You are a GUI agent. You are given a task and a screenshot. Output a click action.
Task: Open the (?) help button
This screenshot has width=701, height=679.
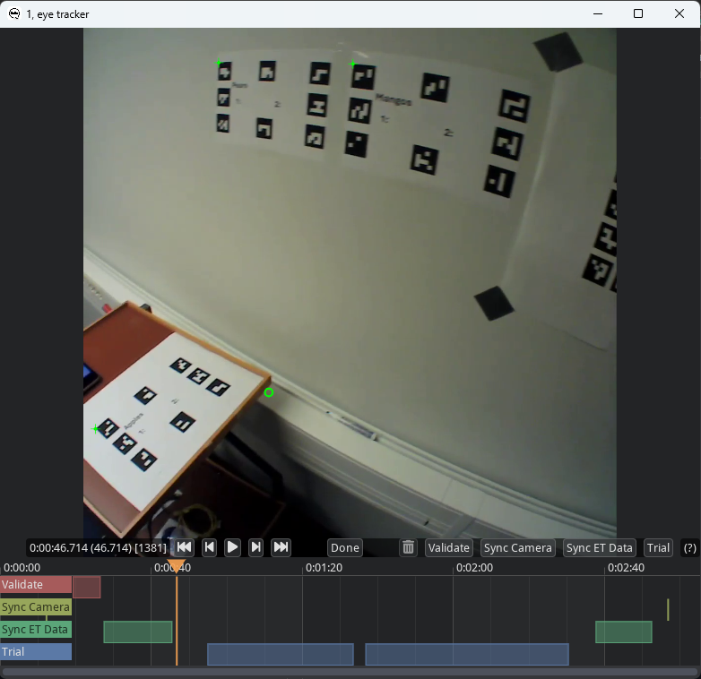coord(690,548)
